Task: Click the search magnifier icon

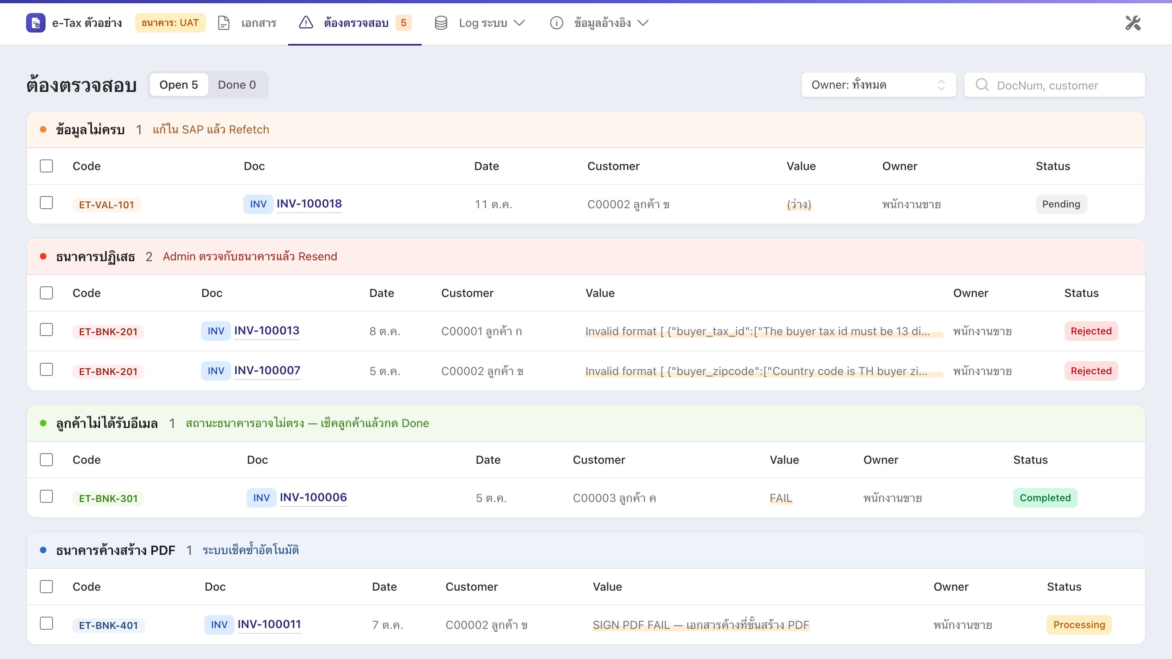Action: pos(982,85)
